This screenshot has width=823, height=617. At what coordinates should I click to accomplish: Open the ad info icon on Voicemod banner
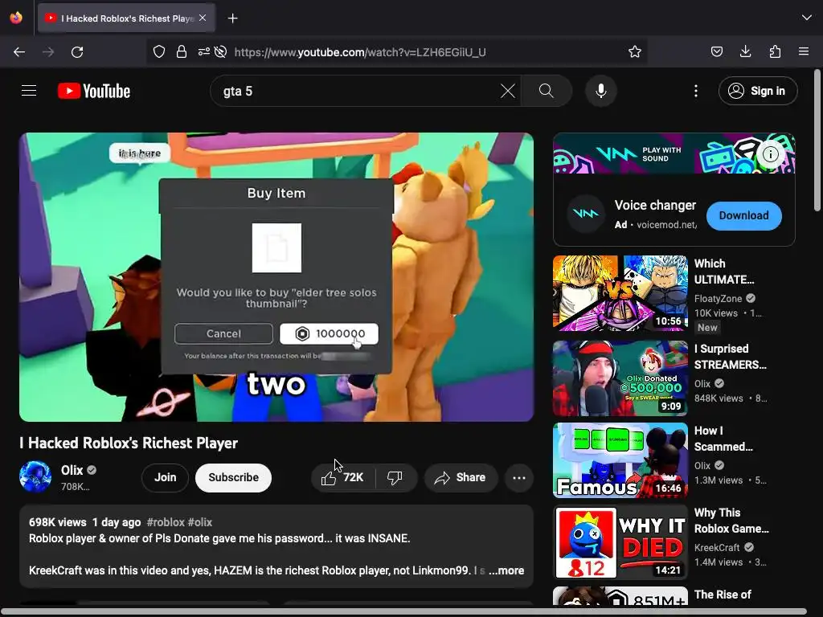click(x=770, y=154)
